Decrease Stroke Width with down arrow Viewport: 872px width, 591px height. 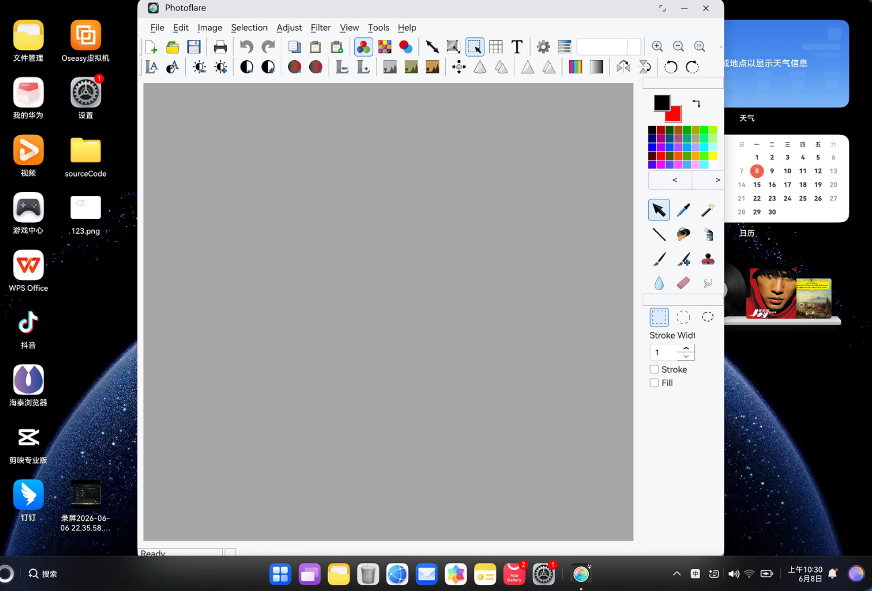686,357
